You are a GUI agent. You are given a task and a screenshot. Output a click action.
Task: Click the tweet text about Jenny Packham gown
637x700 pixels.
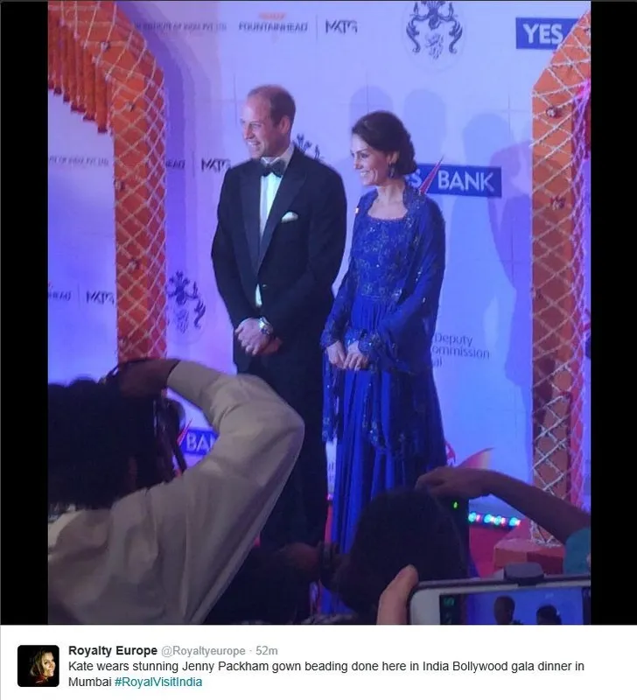click(325, 674)
